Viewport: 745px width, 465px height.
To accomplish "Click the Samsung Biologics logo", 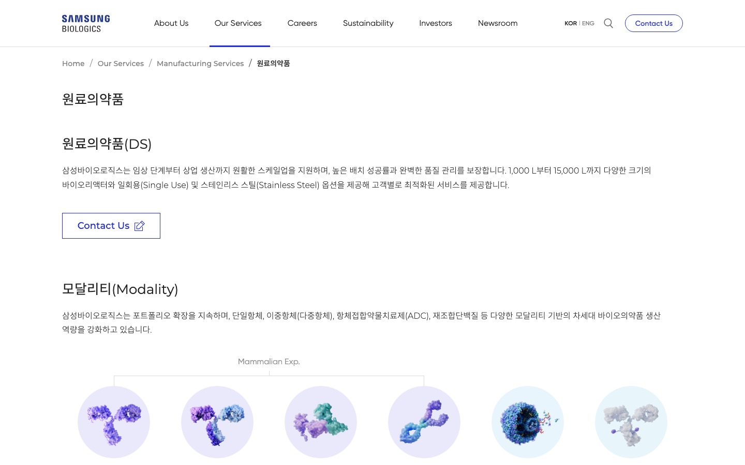I will 86,23.
